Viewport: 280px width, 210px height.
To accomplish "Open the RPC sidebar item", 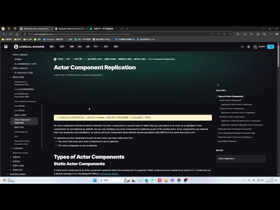I will (16, 136).
